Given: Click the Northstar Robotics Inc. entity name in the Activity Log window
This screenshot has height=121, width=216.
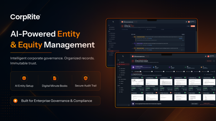Looking at the screenshot, I should [128, 22].
